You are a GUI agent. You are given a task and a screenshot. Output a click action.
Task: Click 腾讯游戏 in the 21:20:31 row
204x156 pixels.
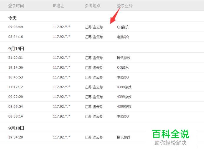coord(124,58)
